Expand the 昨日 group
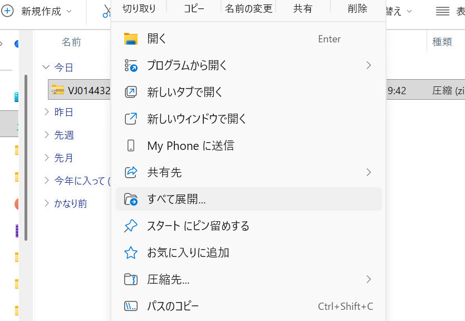The image size is (465, 321). [46, 112]
